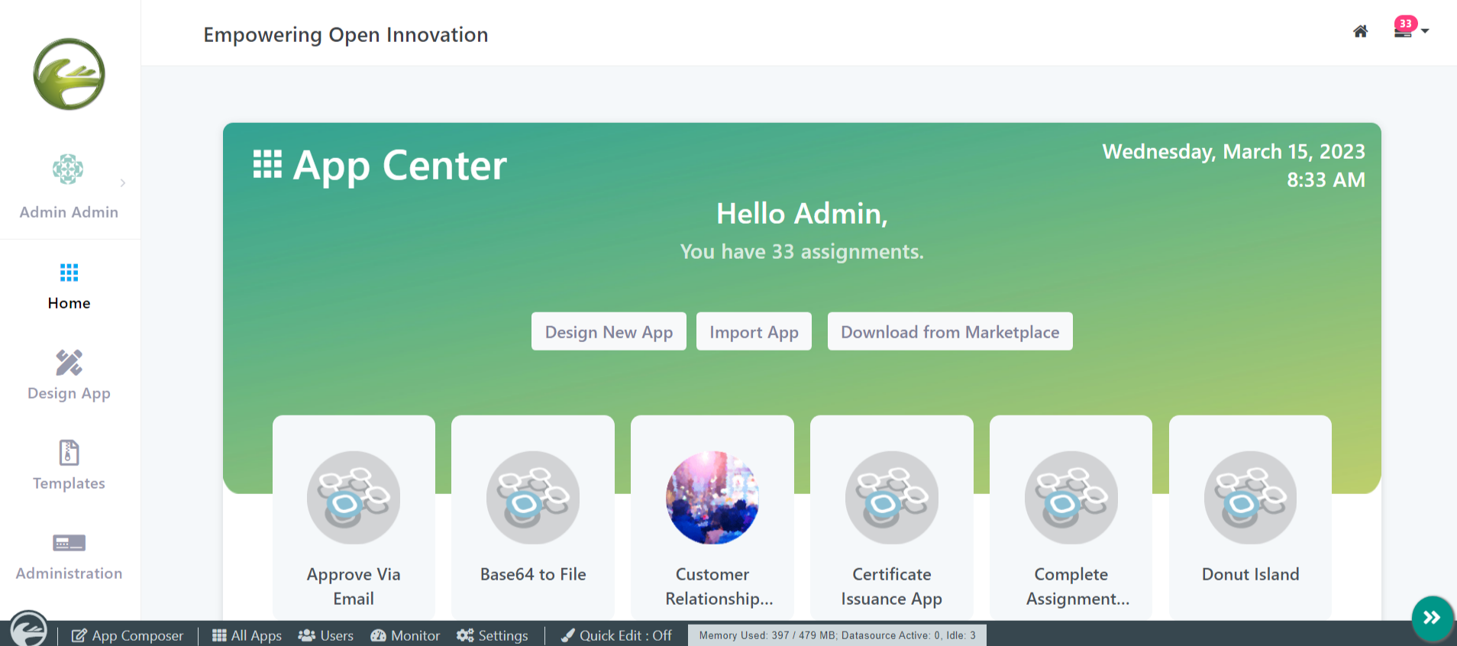
Task: Open Design App from the sidebar
Action: [x=69, y=376]
